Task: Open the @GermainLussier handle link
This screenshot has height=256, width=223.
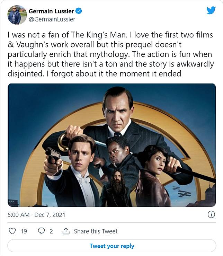Action: (52, 19)
